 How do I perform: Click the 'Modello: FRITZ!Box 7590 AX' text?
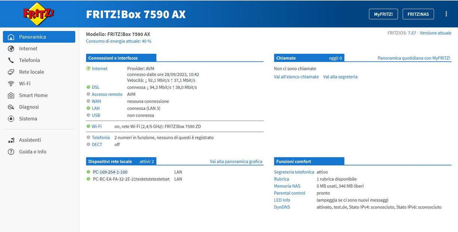pyautogui.click(x=118, y=34)
